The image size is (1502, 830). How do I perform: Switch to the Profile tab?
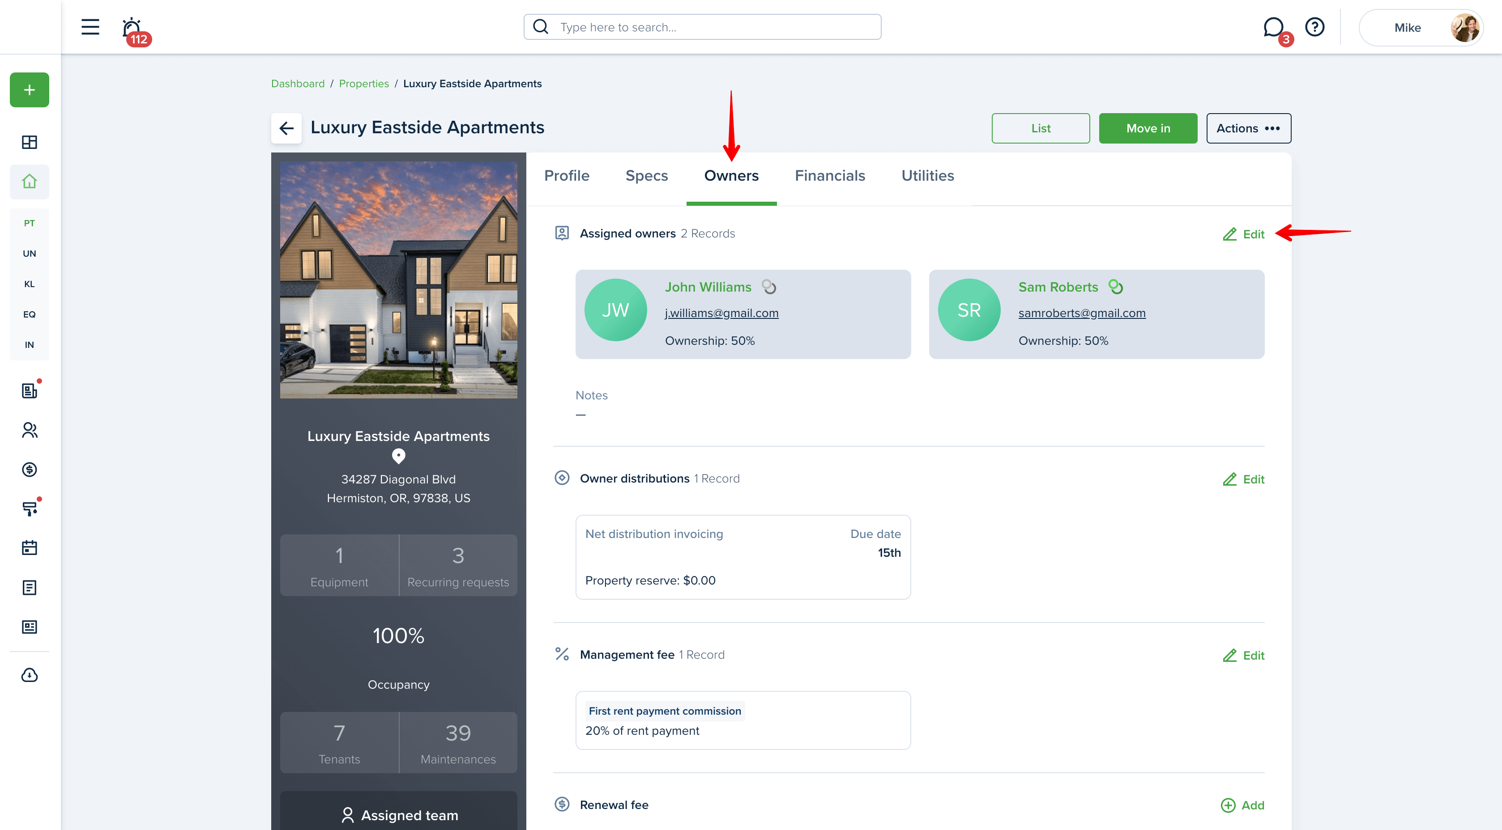click(x=566, y=175)
